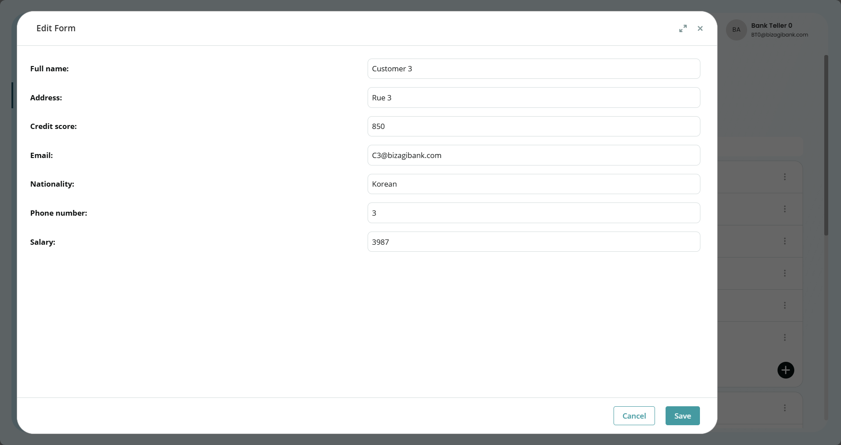Click the Salary label
The image size is (841, 445).
tap(43, 242)
